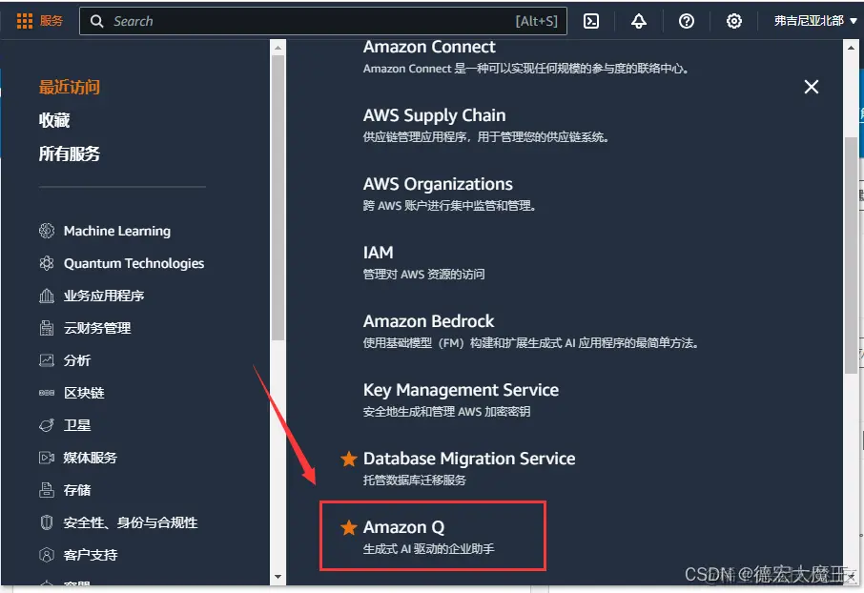
Task: Unfavorite Database Migration Service star
Action: [349, 459]
